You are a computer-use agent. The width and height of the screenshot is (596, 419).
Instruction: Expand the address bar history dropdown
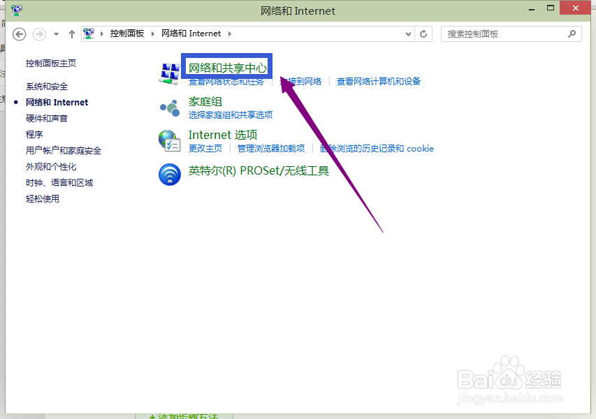click(408, 34)
